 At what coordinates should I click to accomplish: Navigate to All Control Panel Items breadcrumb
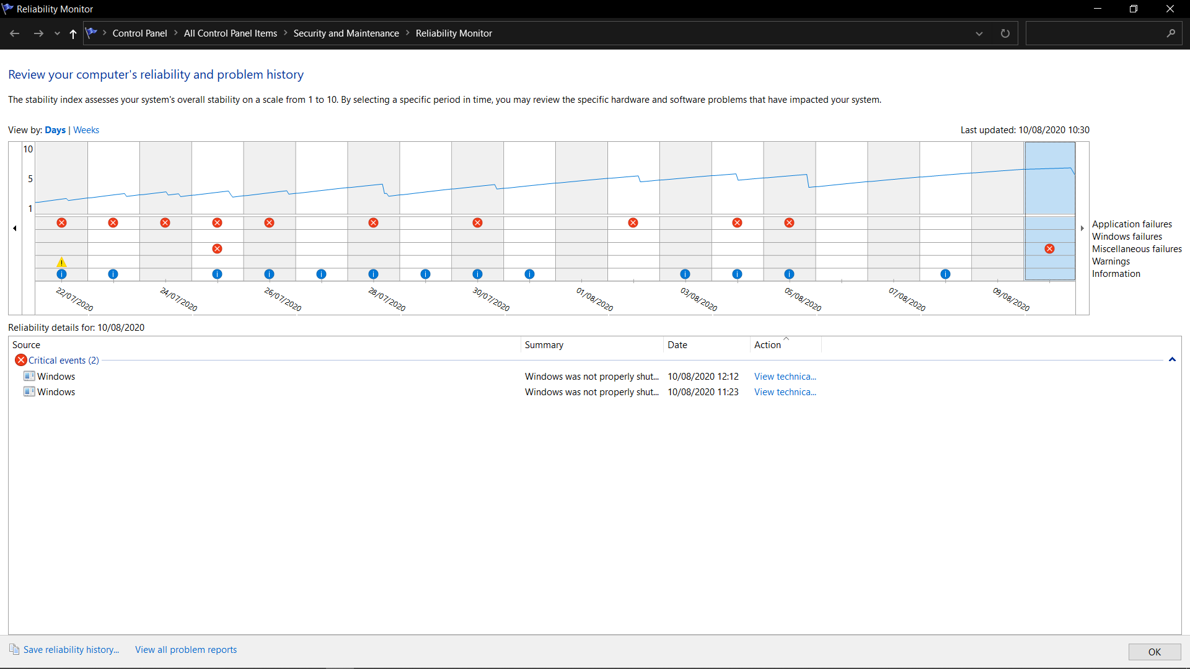(x=231, y=33)
